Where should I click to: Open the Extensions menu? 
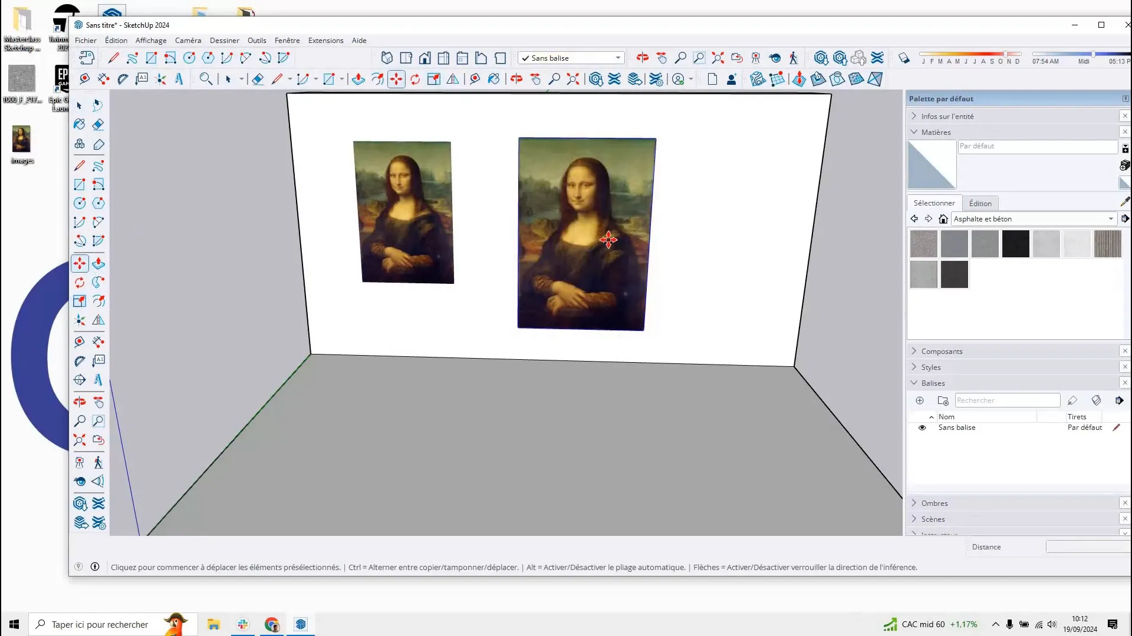click(x=325, y=41)
